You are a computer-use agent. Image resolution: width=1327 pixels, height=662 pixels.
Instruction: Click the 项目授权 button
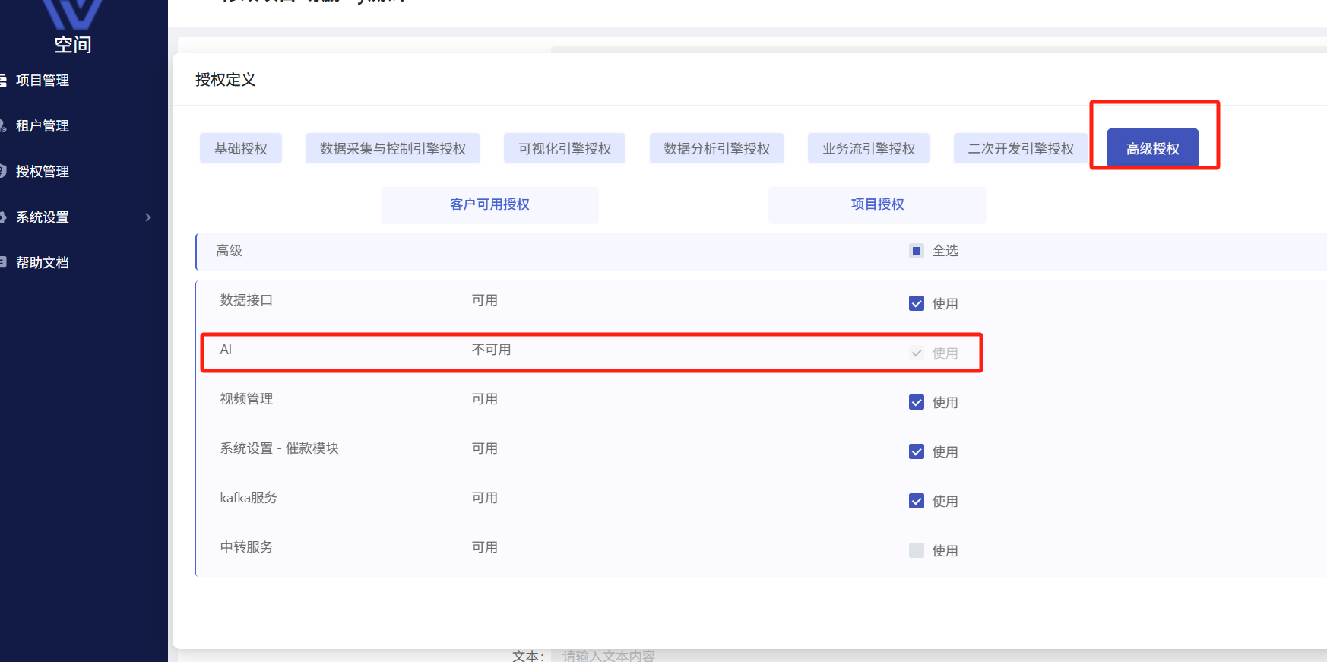[877, 204]
